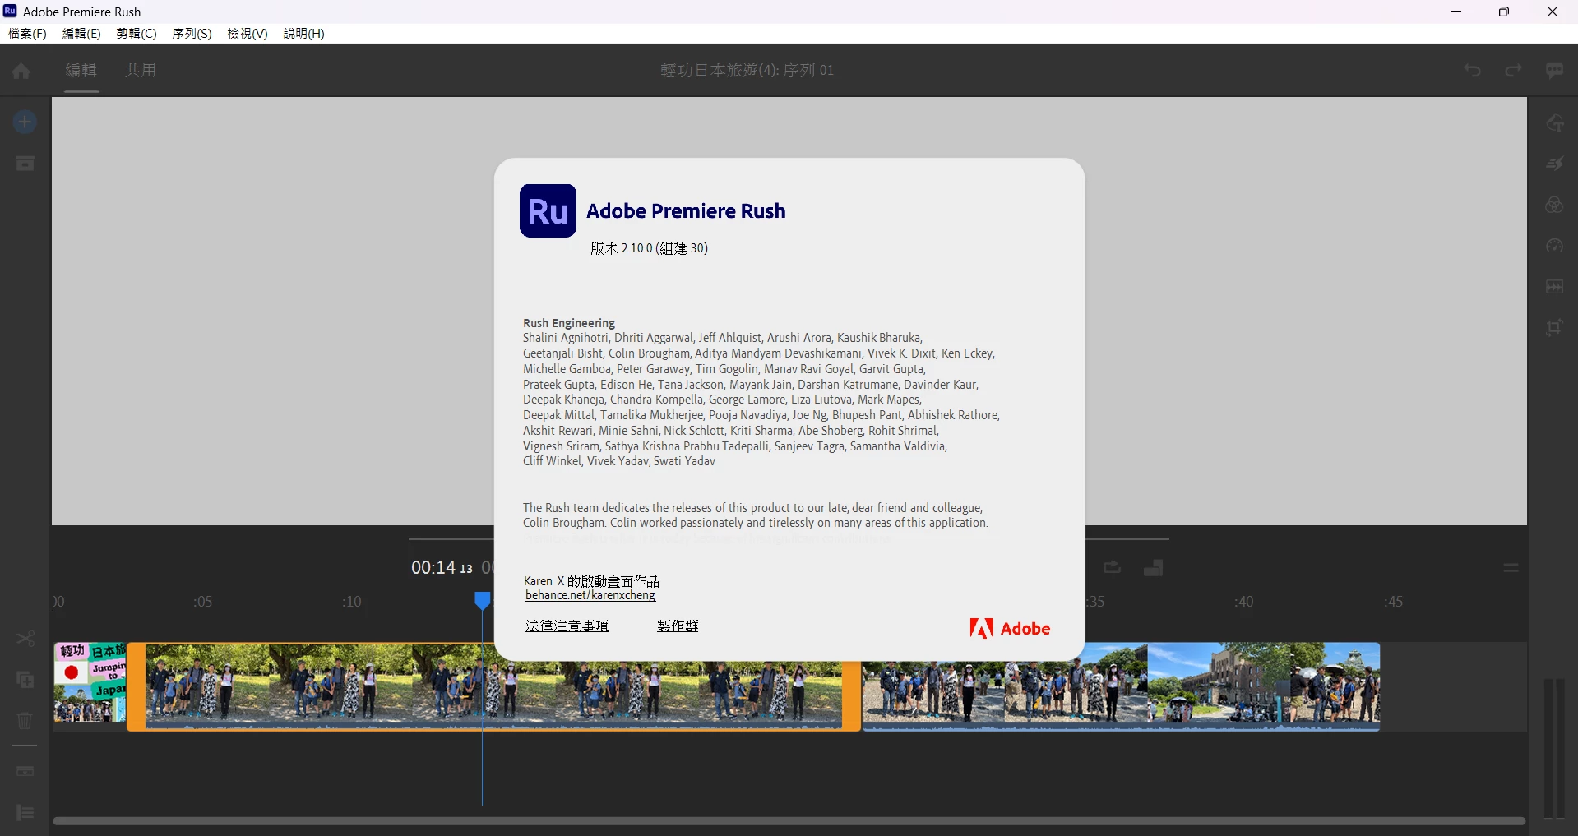Viewport: 1578px width, 836px height.
Task: Open the 檢視(V) menu
Action: coord(248,34)
